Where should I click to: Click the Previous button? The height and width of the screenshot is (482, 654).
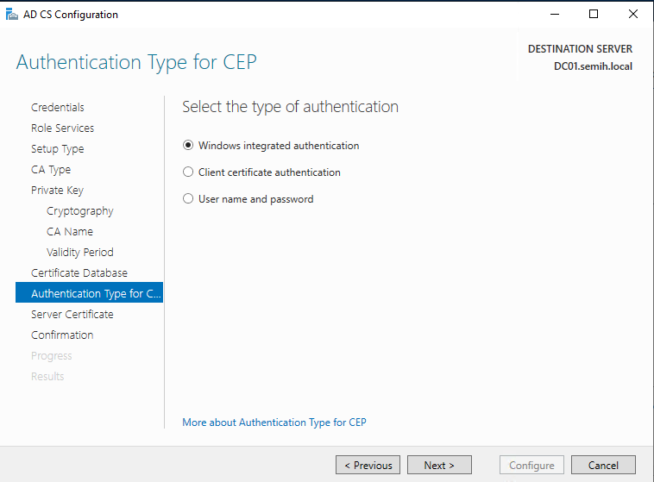[x=368, y=466]
